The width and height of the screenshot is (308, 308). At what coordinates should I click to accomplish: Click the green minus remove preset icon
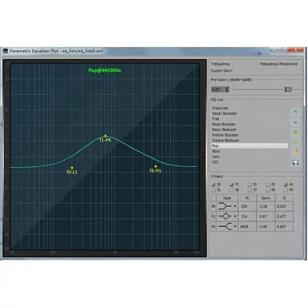point(295,142)
